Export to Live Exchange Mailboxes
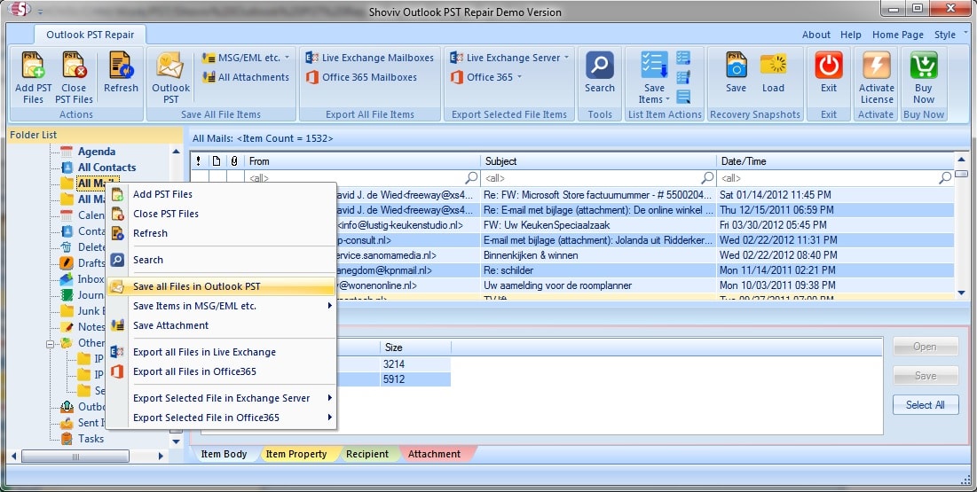 pyautogui.click(x=369, y=58)
